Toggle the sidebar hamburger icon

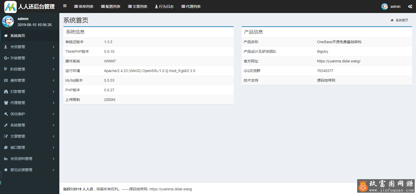[65, 6]
